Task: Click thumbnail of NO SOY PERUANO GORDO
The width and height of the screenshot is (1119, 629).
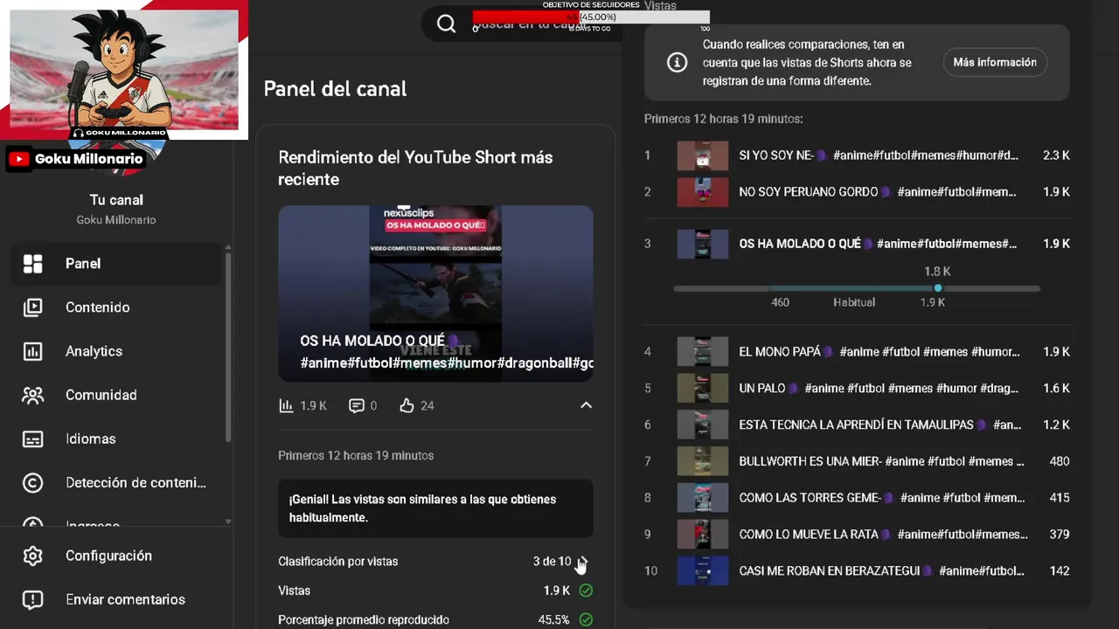Action: coord(702,192)
